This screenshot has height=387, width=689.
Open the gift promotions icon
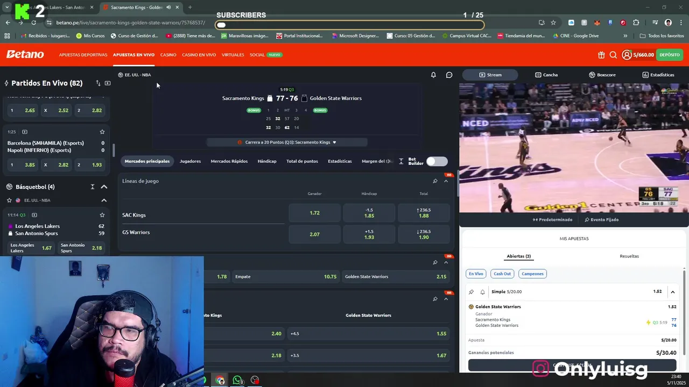(x=601, y=55)
